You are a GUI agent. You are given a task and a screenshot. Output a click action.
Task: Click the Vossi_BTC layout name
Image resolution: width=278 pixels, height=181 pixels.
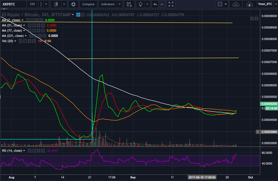point(265,4)
